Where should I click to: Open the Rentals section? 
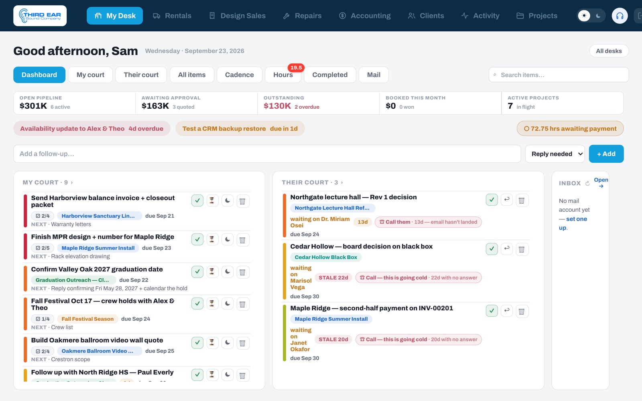tap(172, 16)
